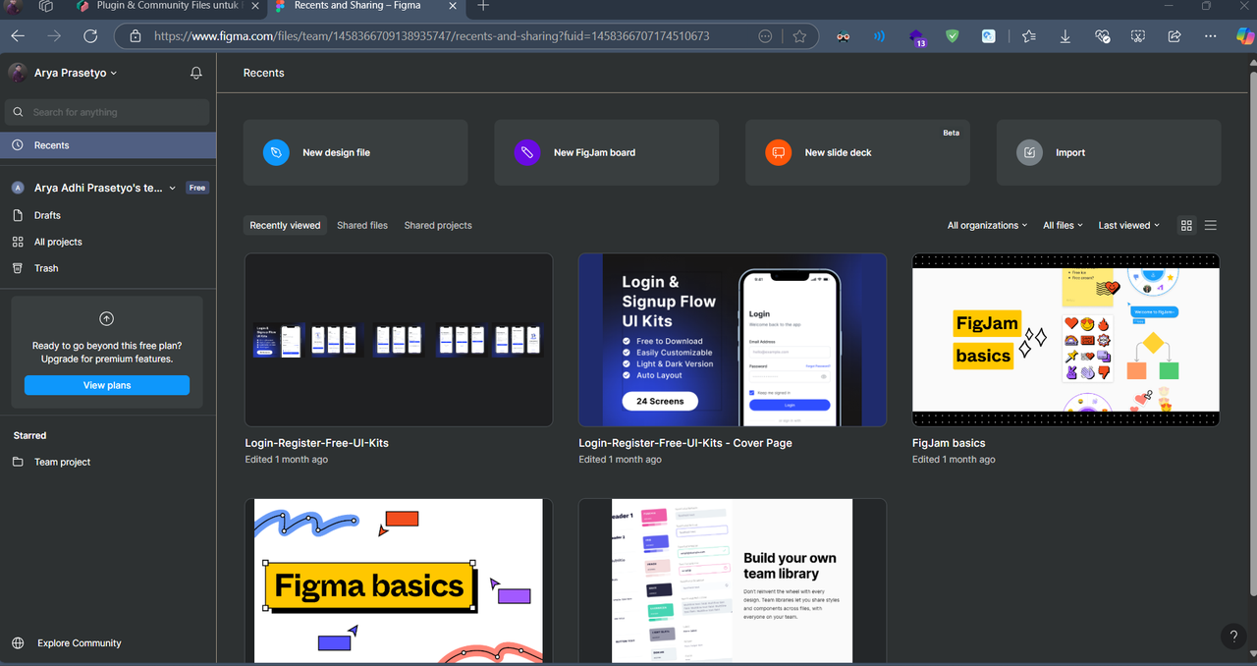The height and width of the screenshot is (666, 1257).
Task: Click the green shield extension icon
Action: pos(952,36)
